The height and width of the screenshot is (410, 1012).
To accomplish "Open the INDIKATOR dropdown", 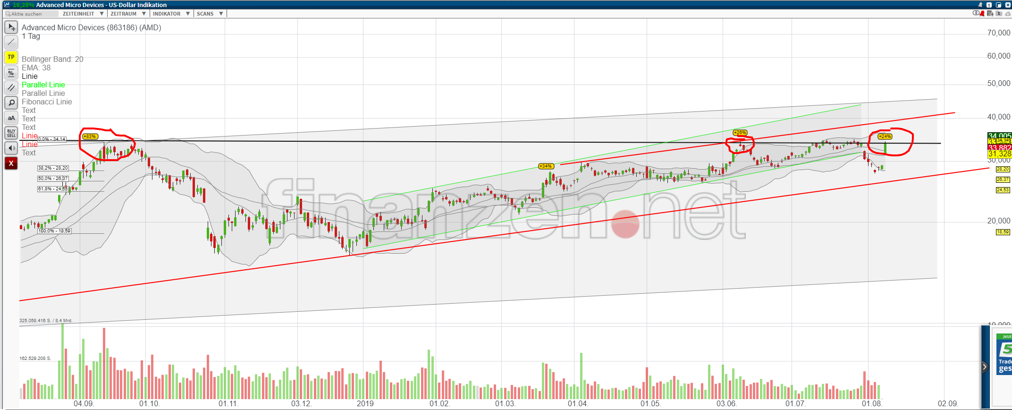I will point(171,14).
